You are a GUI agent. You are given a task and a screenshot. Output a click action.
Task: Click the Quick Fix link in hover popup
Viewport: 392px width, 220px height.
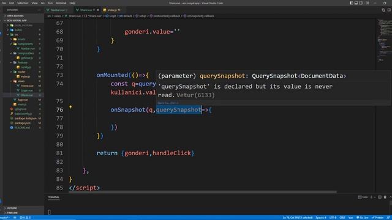pos(168,103)
